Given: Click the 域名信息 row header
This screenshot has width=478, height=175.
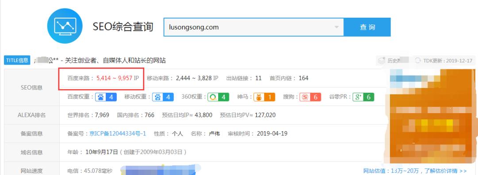Looking at the screenshot, I should tap(32, 152).
